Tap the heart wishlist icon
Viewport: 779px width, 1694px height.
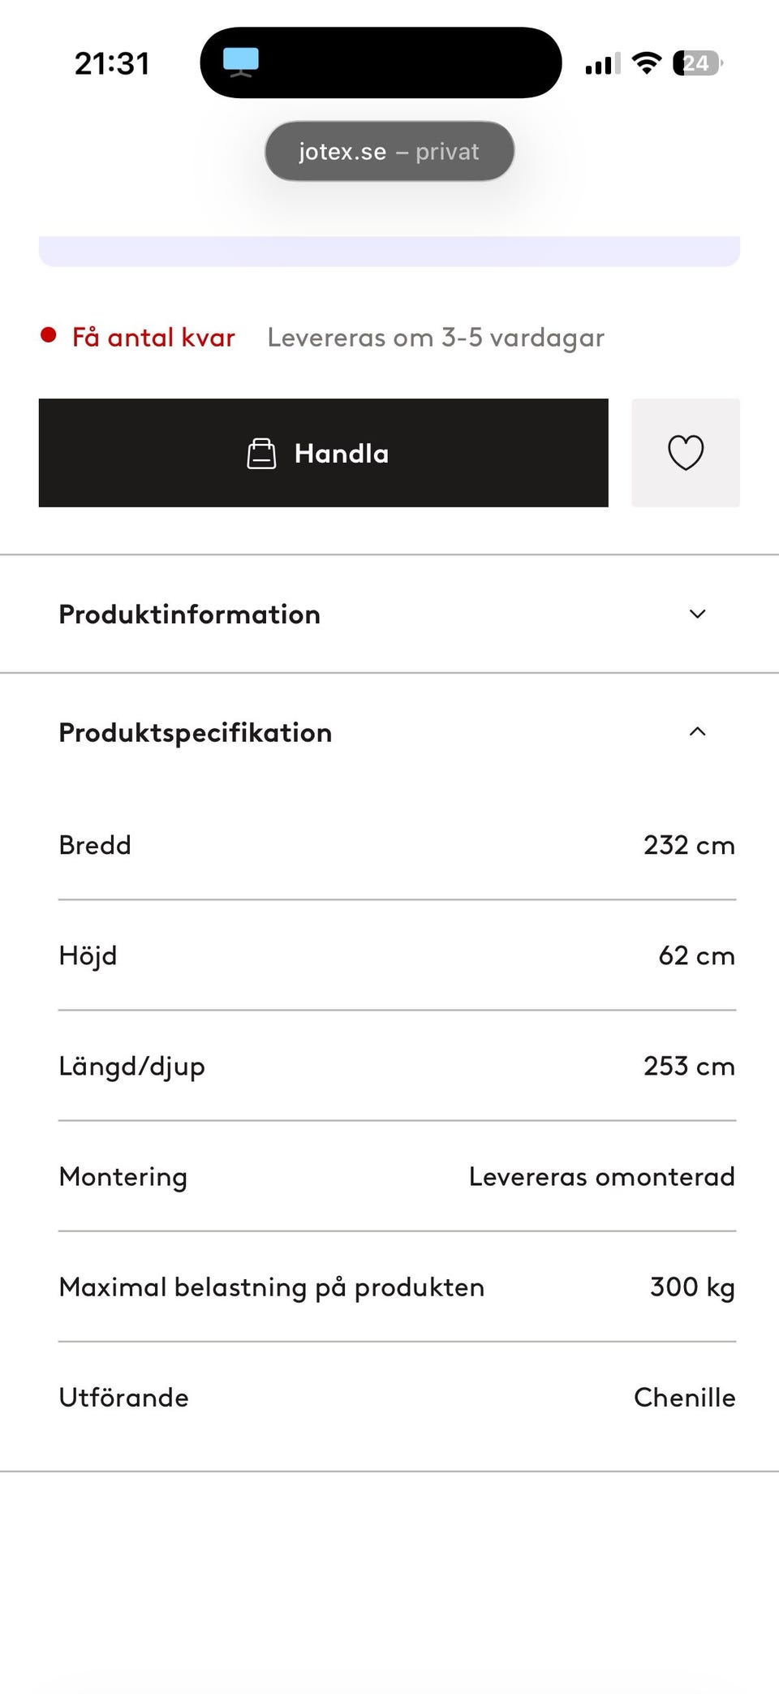(685, 453)
